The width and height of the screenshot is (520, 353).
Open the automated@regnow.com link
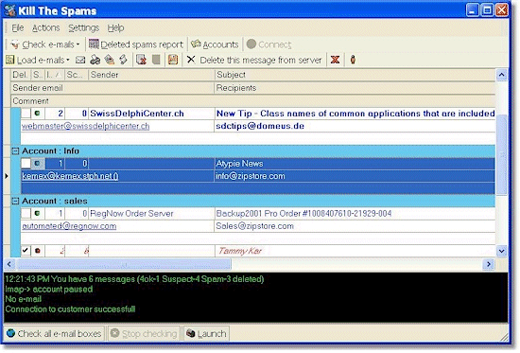coord(69,226)
